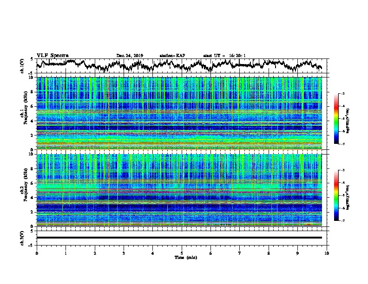Click the "-5" label on ch.2 colorbar
This screenshot has height=284, width=368.
click(x=343, y=195)
